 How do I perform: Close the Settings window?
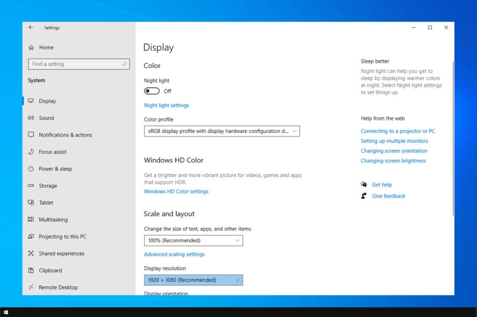(446, 27)
